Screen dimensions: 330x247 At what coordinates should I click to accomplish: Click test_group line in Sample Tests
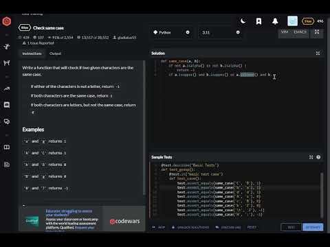pyautogui.click(x=178, y=169)
